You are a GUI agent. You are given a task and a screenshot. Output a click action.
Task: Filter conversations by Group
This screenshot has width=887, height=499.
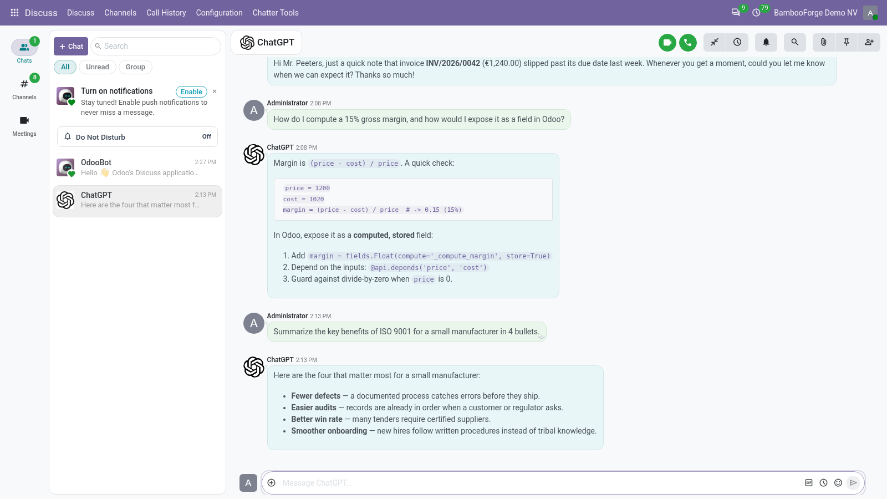135,67
